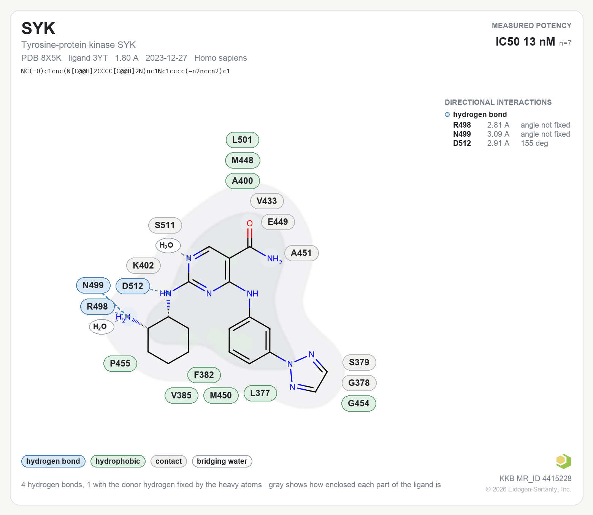593x515 pixels.
Task: Select the F382 hydrophobic residue
Action: [x=204, y=375]
